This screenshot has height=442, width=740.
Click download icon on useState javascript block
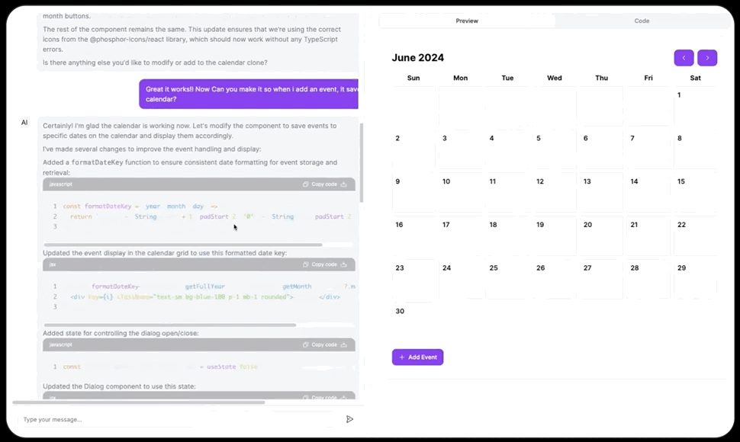344,344
